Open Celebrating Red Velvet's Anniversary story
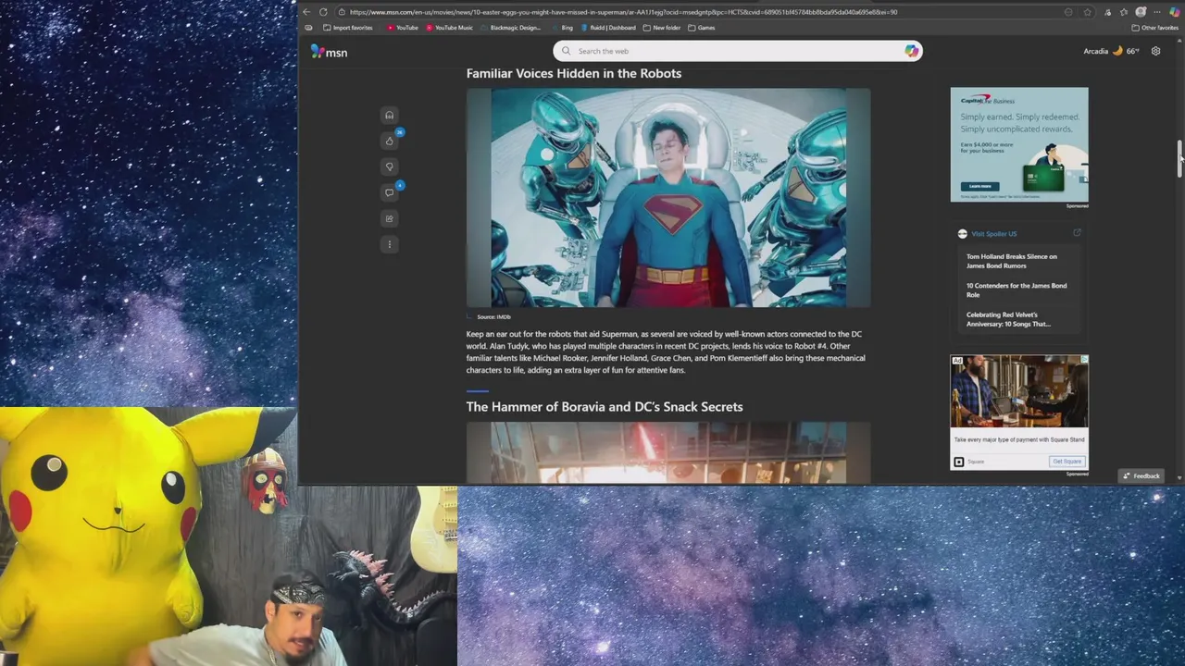1185x666 pixels. (x=1008, y=319)
